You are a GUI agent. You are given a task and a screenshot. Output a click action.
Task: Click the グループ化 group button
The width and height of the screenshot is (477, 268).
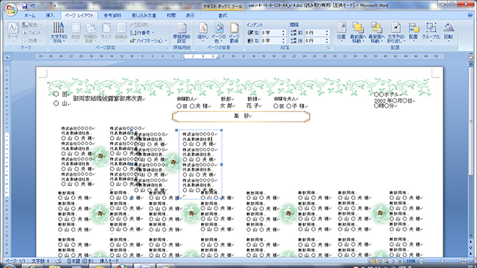[x=431, y=32]
